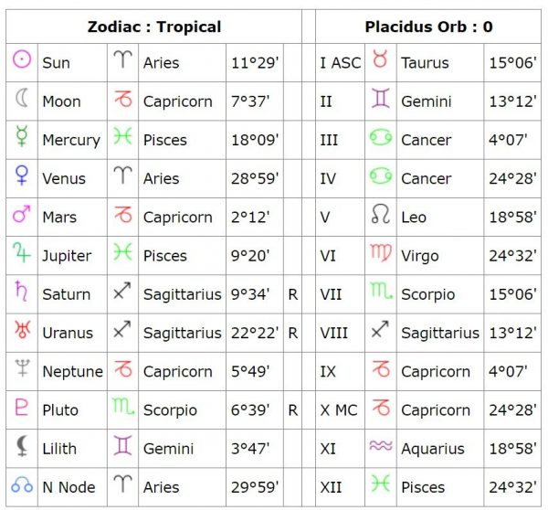
Task: Click the purple Saturn symbol
Action: (x=22, y=291)
